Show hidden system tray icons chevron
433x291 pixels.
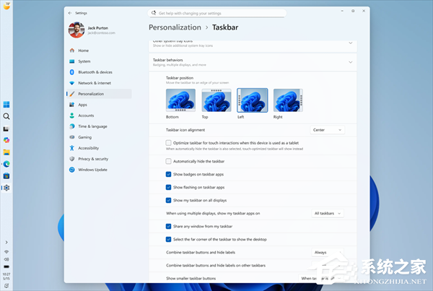pos(6,243)
